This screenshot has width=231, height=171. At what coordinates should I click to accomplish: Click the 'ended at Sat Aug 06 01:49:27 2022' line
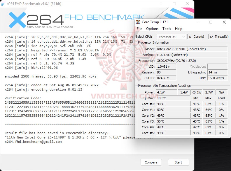tap(52, 85)
